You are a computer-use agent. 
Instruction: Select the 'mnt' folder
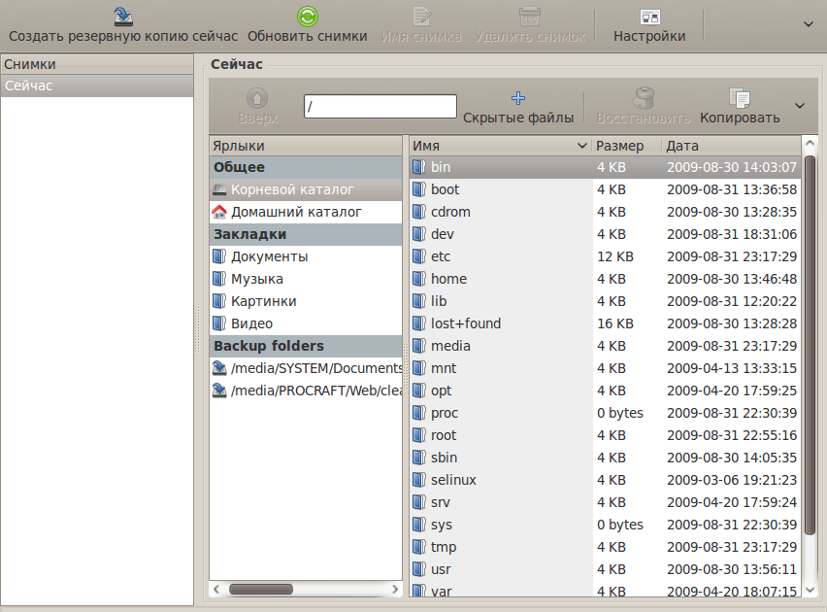point(606,368)
